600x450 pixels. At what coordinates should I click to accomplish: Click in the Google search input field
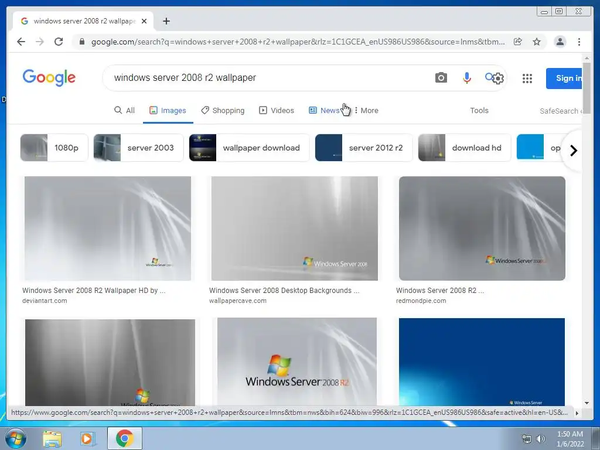(268, 78)
